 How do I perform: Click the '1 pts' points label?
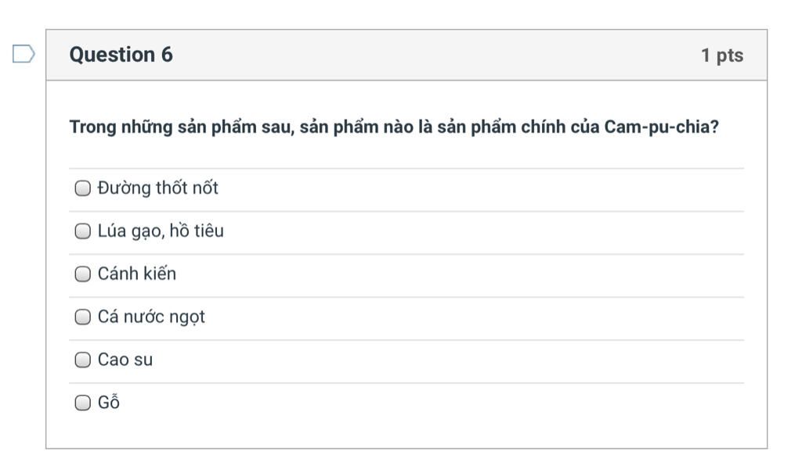point(721,55)
